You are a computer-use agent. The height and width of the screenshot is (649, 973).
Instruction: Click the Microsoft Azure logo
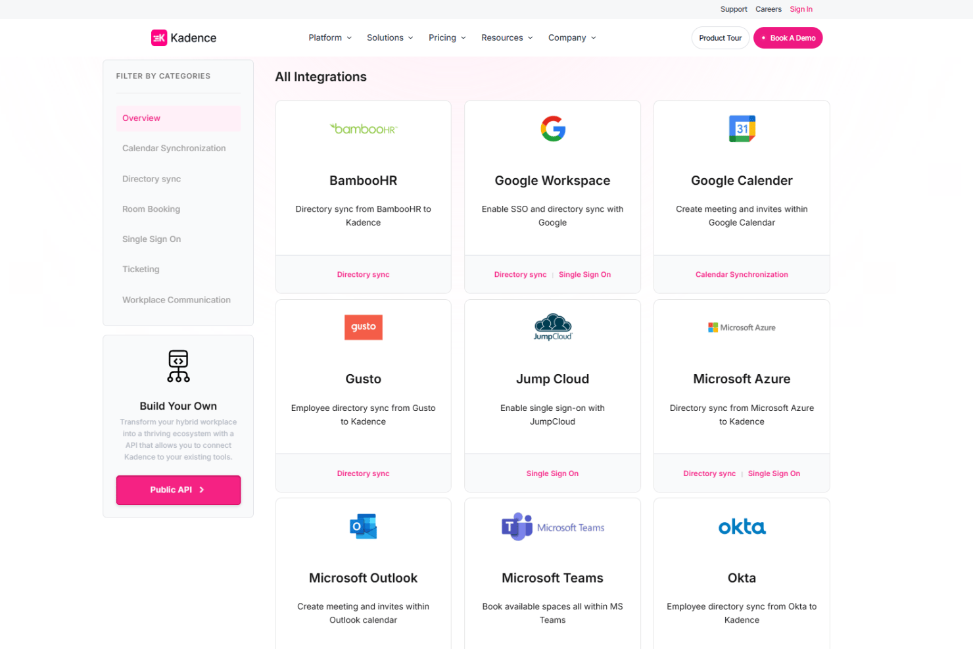(x=742, y=327)
